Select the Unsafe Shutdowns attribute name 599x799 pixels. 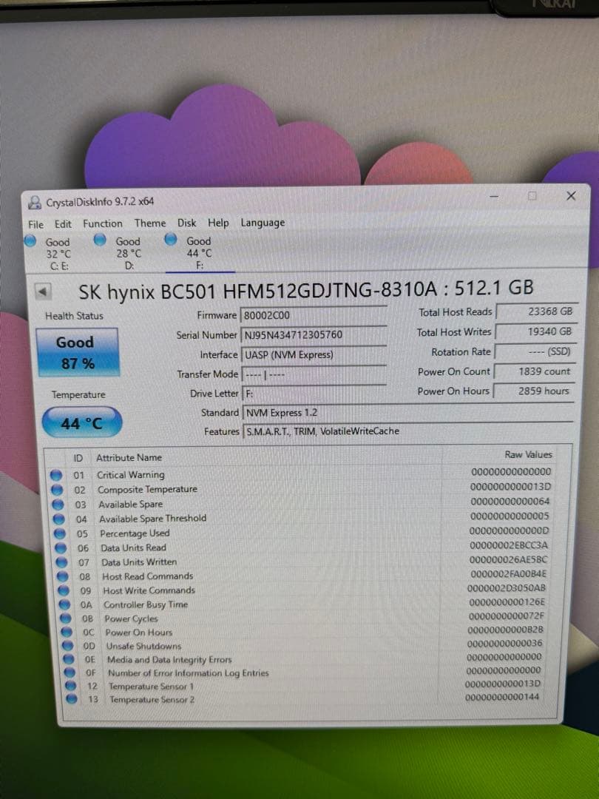(x=143, y=646)
